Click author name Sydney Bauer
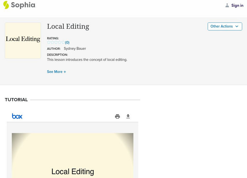Viewport: 247px width, 178px height. pos(75,49)
